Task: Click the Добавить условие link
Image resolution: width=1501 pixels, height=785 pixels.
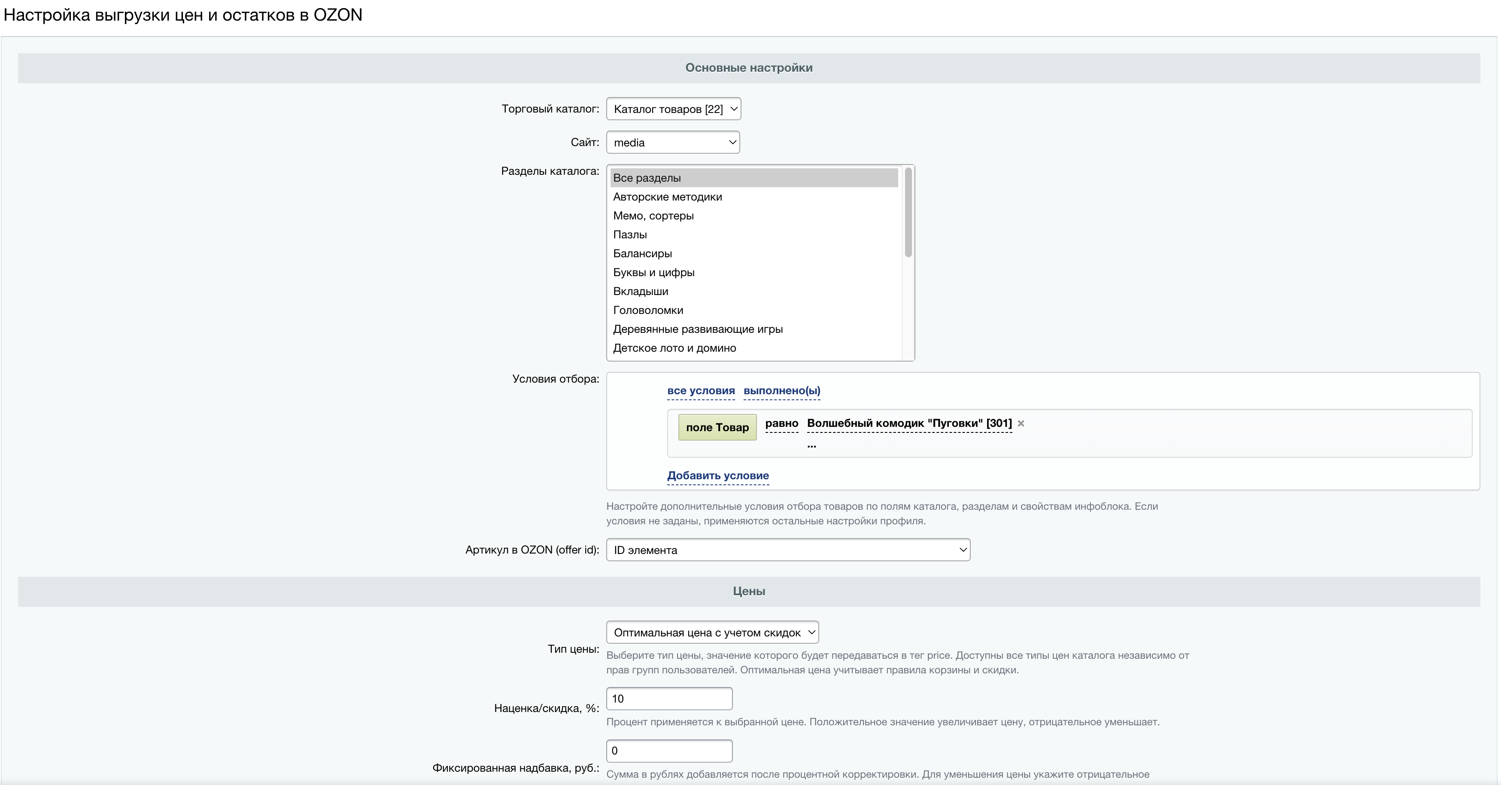Action: pyautogui.click(x=718, y=475)
